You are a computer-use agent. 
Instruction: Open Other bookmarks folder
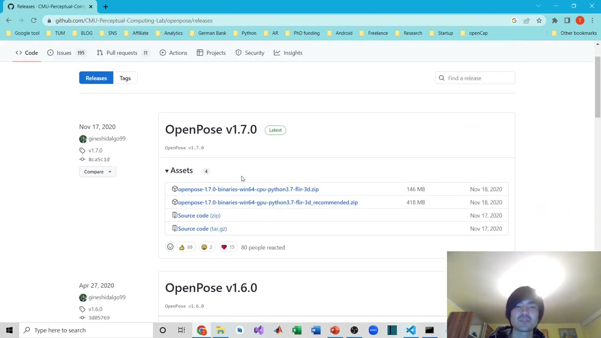click(x=574, y=33)
